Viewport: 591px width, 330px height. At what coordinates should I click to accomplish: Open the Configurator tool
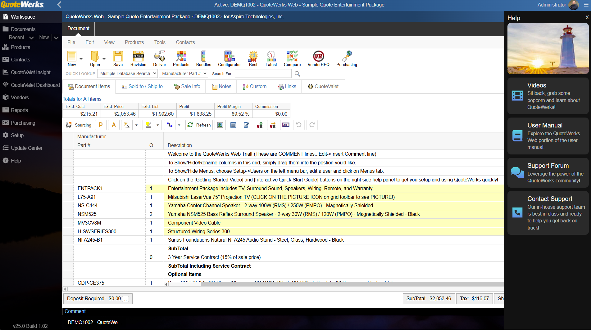(229, 58)
